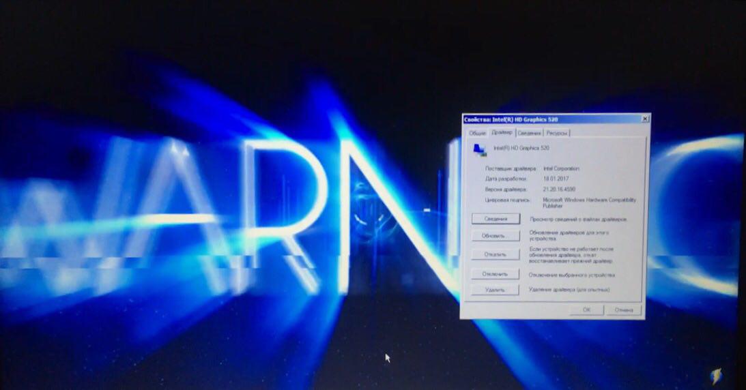Click Откатить to roll back driver
The width and height of the screenshot is (746, 390).
point(496,254)
